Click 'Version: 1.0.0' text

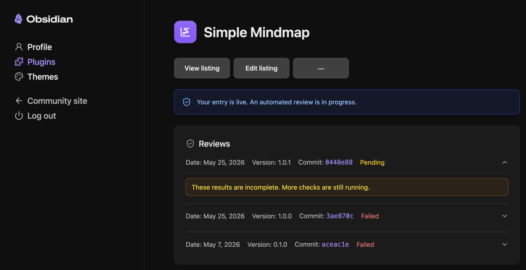272,216
